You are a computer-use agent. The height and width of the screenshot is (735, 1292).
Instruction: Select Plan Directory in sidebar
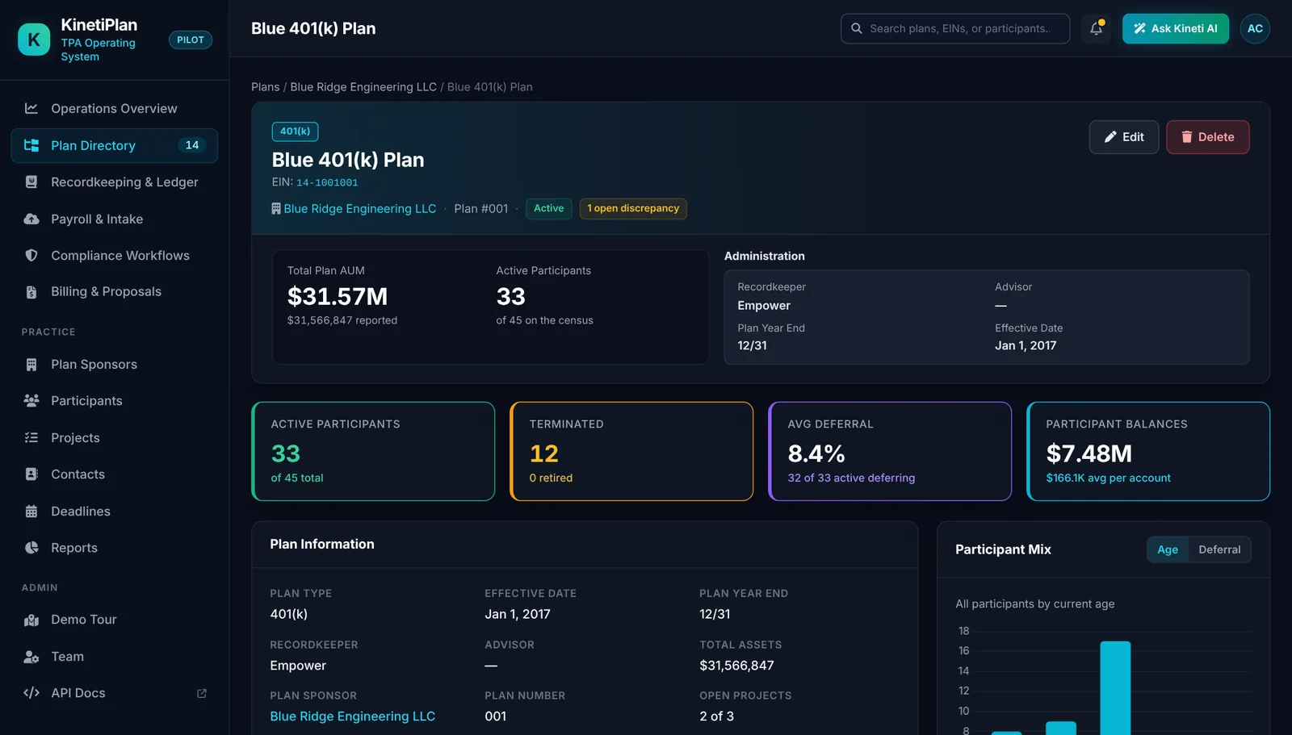click(115, 145)
